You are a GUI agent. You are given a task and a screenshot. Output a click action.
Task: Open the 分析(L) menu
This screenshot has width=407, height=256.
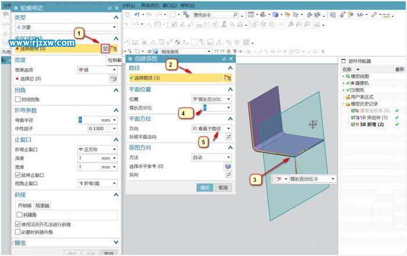(x=128, y=5)
